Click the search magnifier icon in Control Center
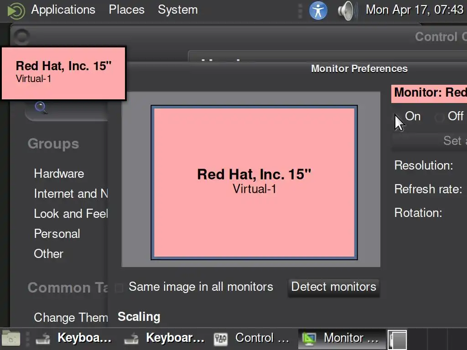467x350 pixels. (x=41, y=108)
